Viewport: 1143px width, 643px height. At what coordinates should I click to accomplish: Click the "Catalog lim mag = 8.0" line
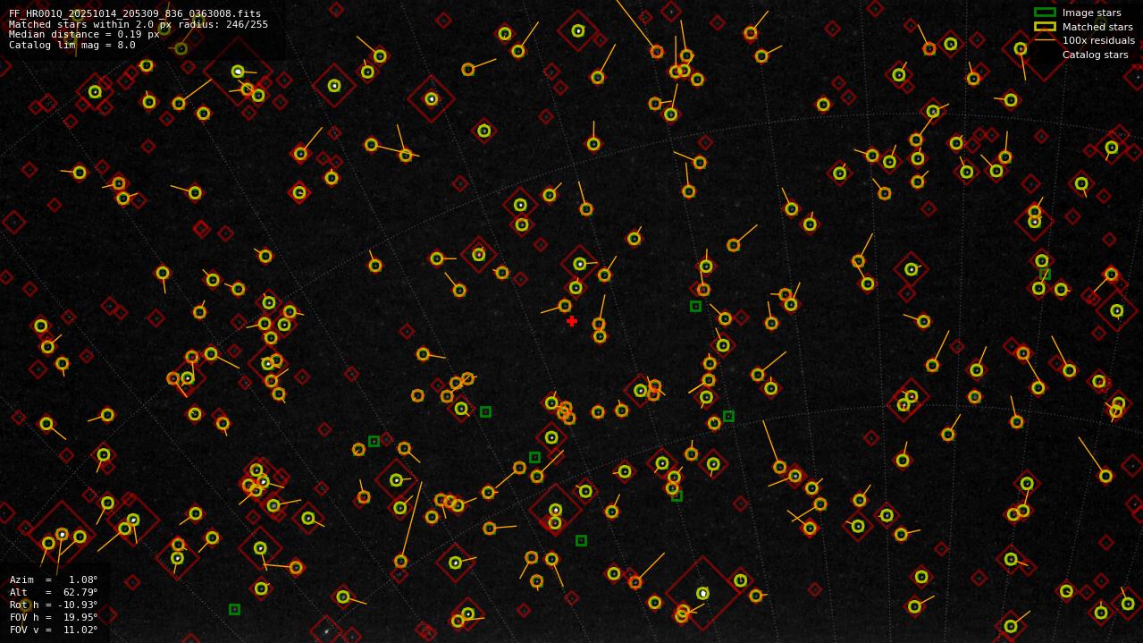[72, 45]
